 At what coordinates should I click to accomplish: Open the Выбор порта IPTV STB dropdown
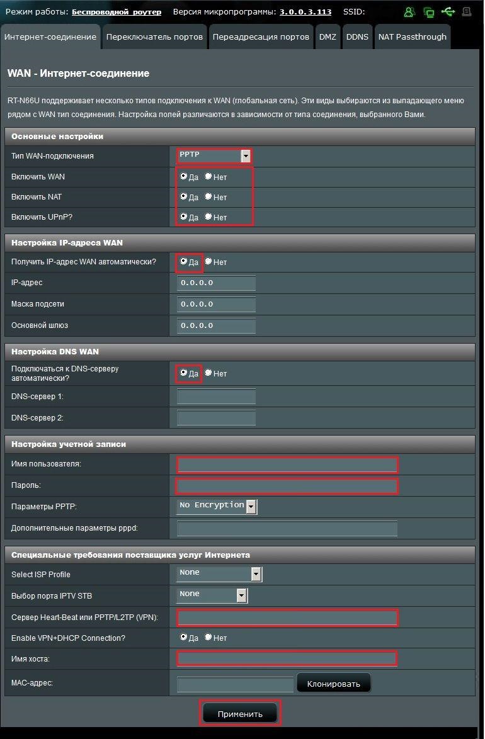(212, 595)
